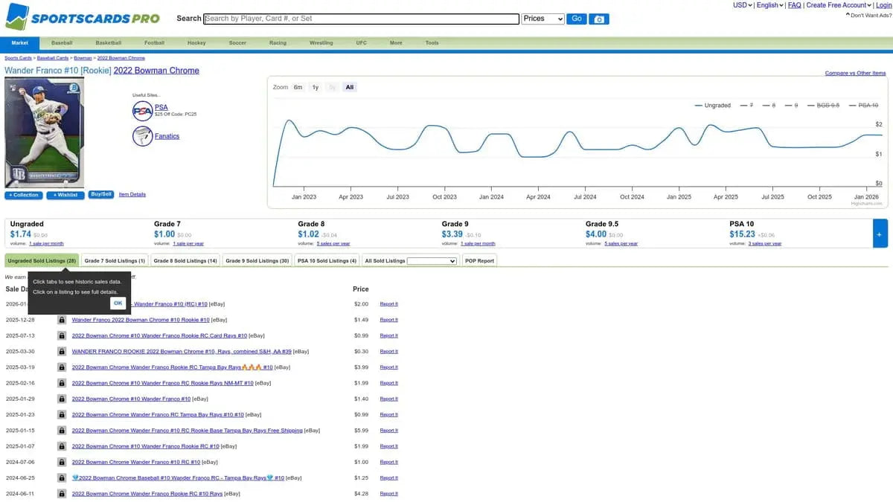Switch to Grade 9 Sold Listings tab
The image size is (893, 502).
(257, 261)
